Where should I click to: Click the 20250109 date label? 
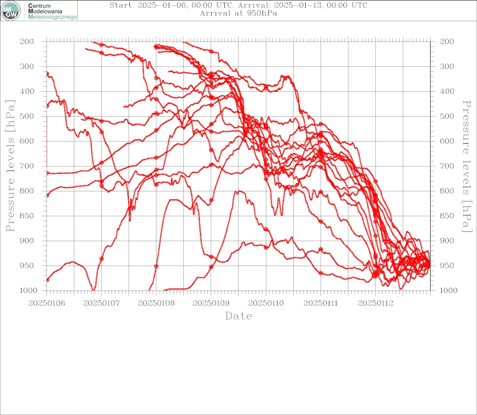click(211, 303)
